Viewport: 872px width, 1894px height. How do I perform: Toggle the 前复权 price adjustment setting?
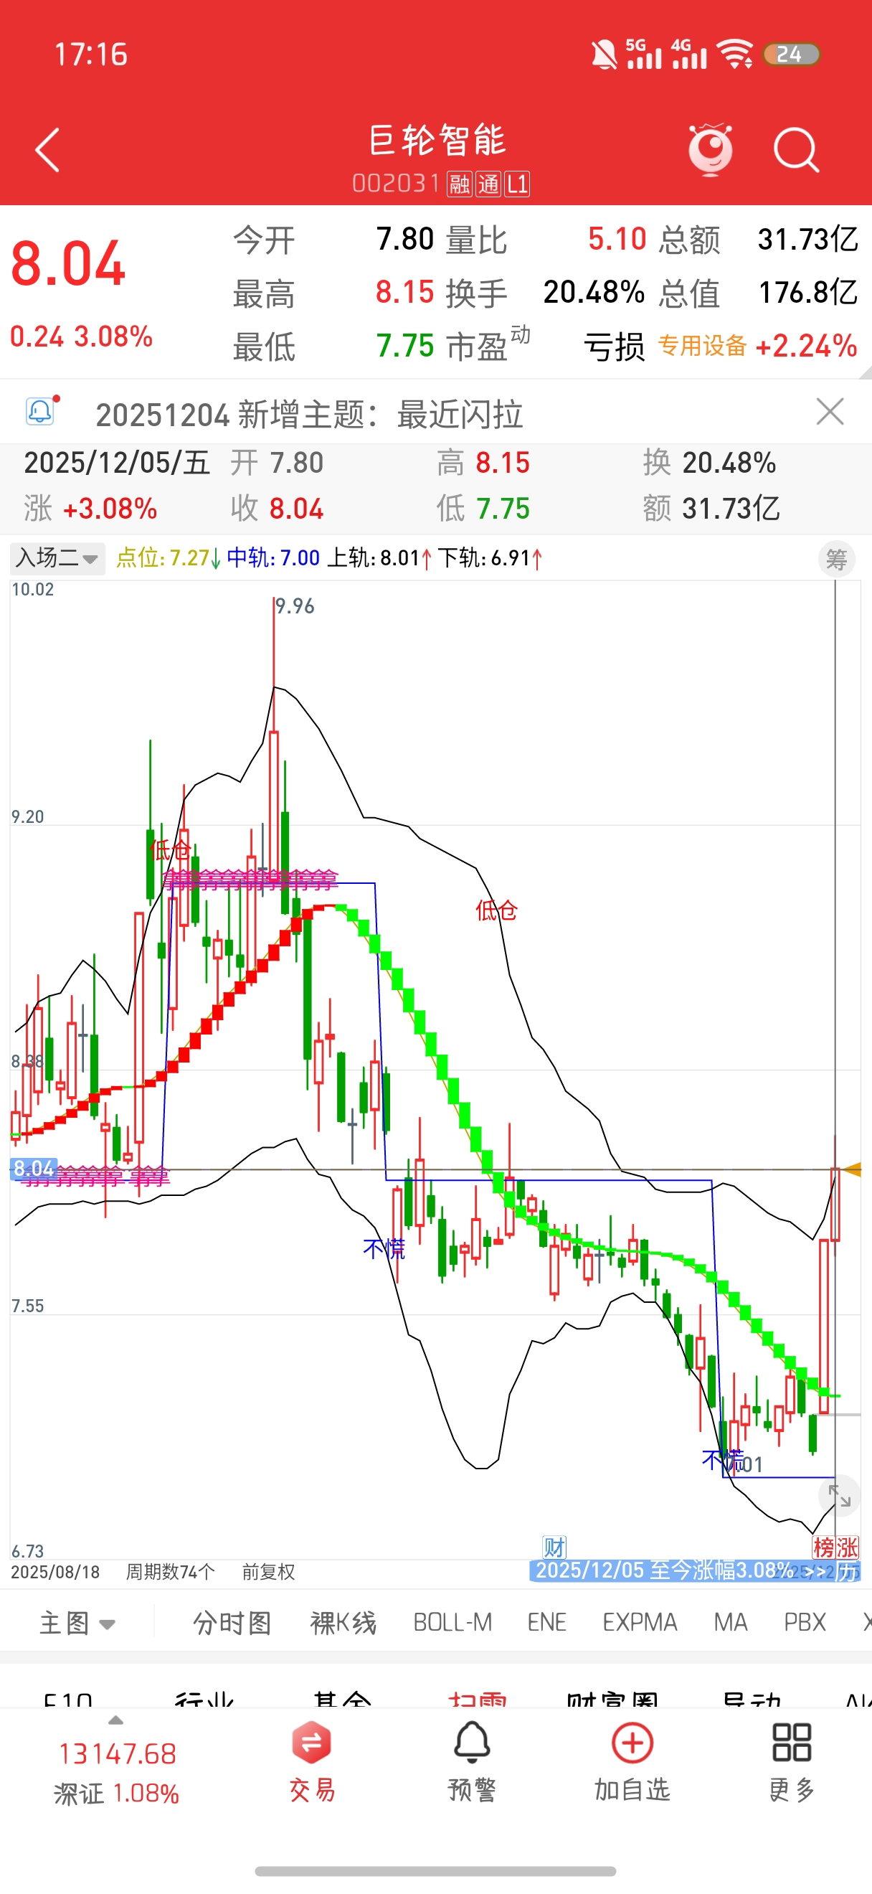268,1572
